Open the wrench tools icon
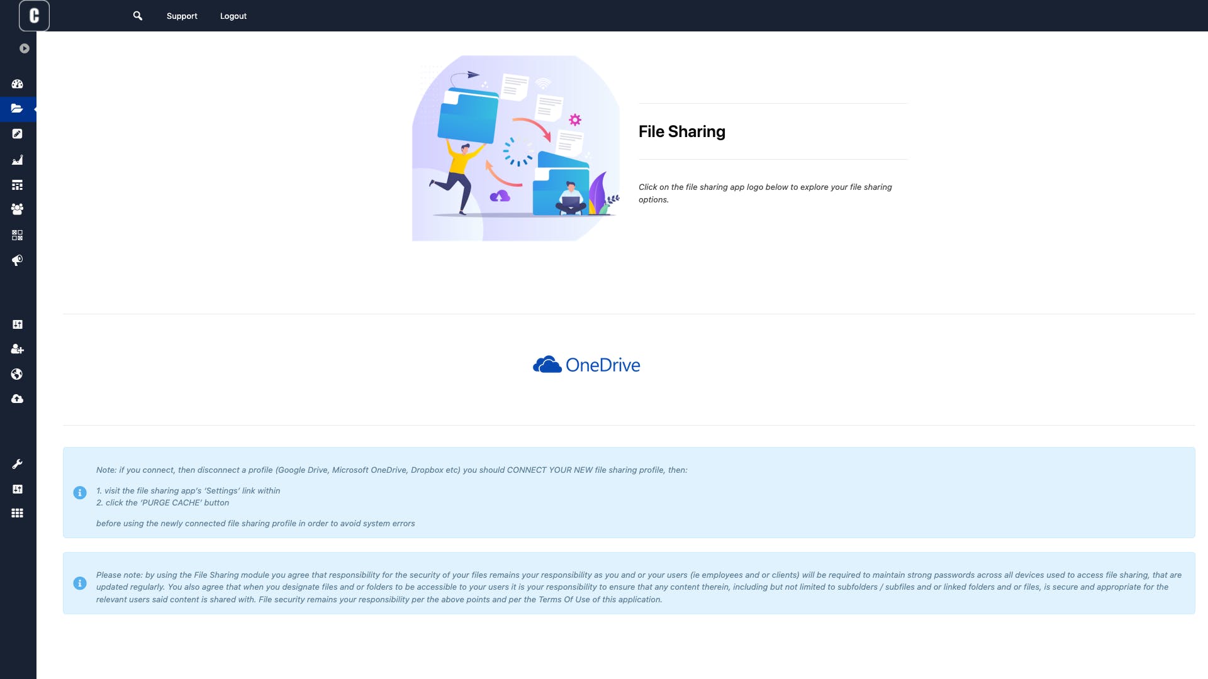The width and height of the screenshot is (1208, 679). click(18, 464)
